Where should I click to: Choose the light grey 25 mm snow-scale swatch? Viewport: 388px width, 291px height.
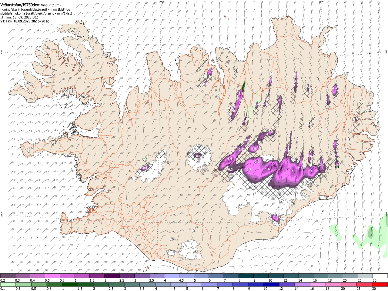click(x=365, y=276)
